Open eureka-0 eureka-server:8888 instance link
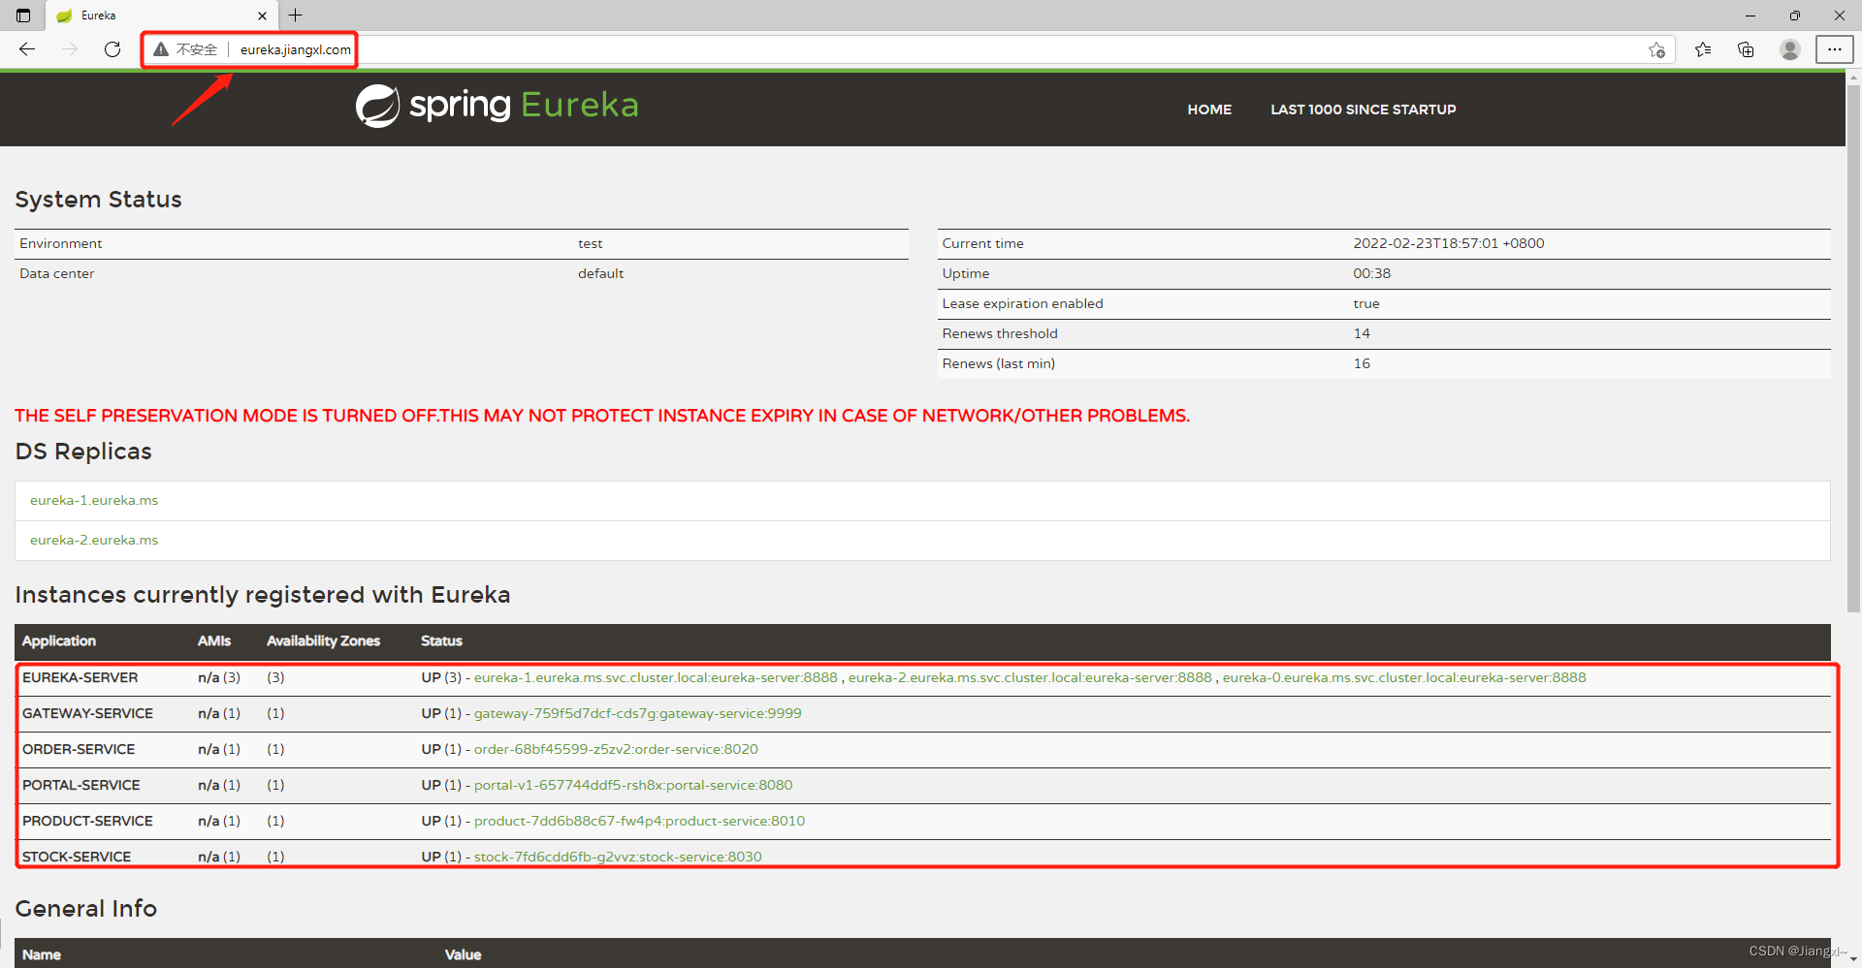The image size is (1862, 968). 1404,677
